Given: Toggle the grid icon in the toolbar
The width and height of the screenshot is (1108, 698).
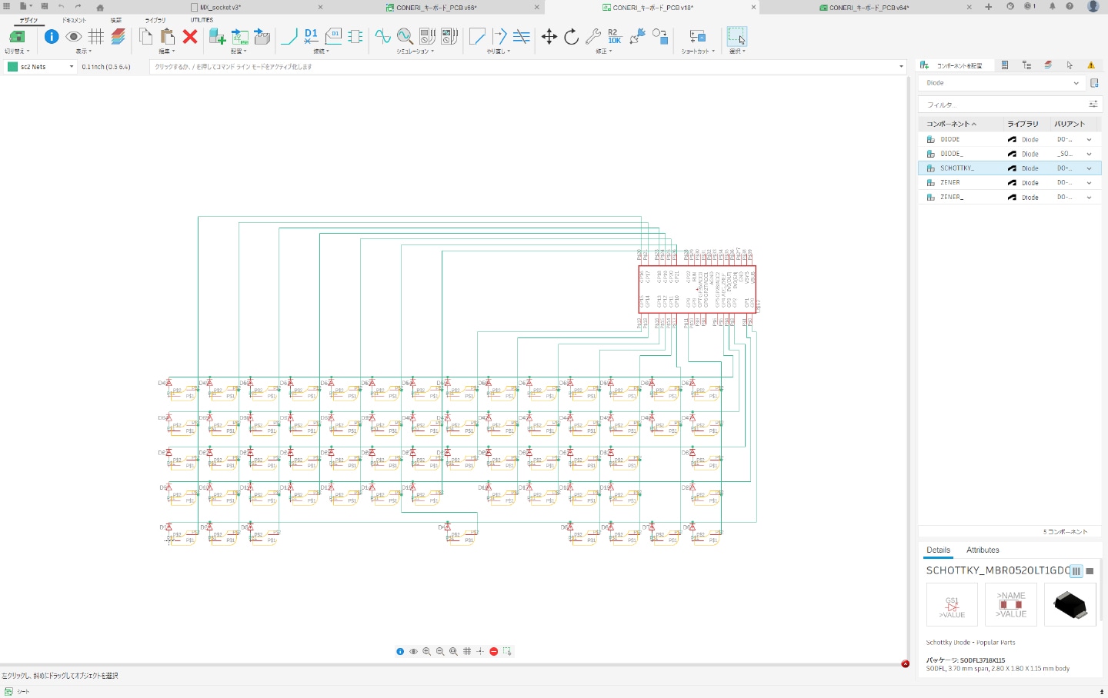Looking at the screenshot, I should pos(96,36).
